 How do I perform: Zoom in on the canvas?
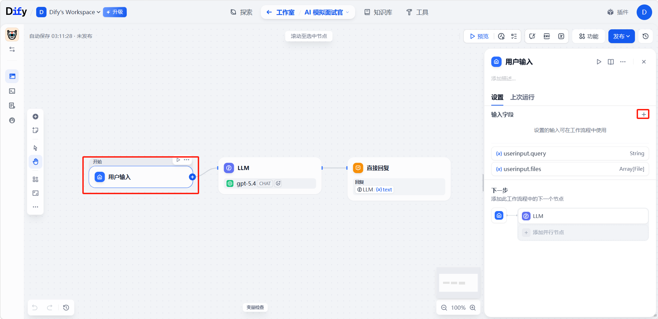(473, 308)
